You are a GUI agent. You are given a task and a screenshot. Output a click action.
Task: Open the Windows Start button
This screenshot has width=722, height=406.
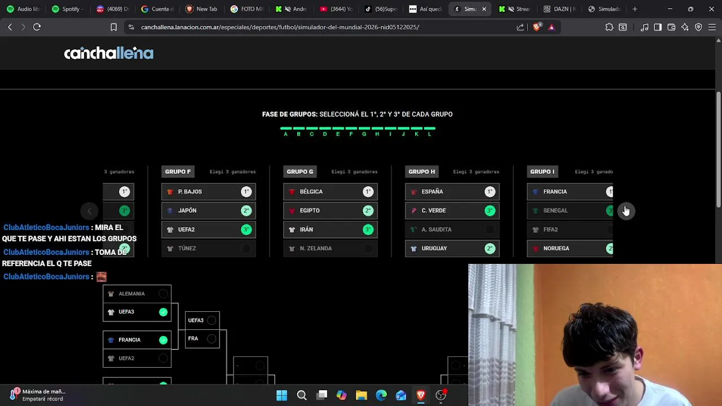click(281, 395)
